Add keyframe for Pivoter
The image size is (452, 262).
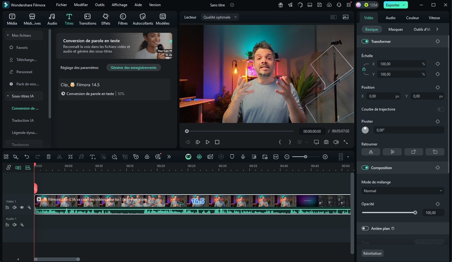(438, 121)
